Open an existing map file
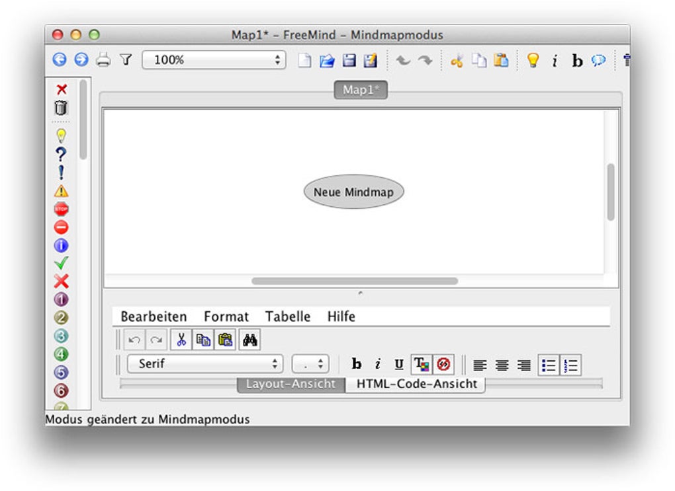Screen dimensions: 675x491 pyautogui.click(x=327, y=60)
